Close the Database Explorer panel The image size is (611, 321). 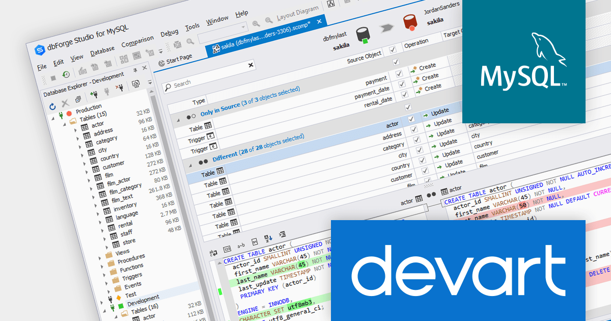tap(145, 68)
